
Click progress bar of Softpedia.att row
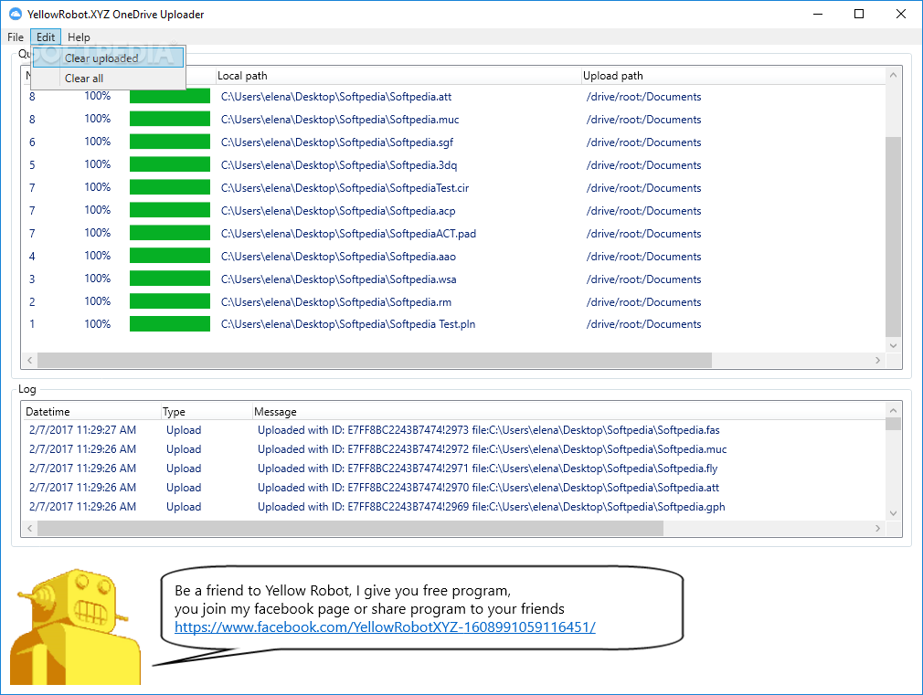click(x=170, y=96)
